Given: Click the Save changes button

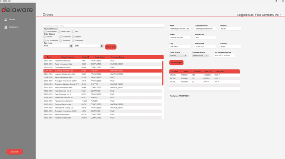Looking at the screenshot, I should [176, 63].
